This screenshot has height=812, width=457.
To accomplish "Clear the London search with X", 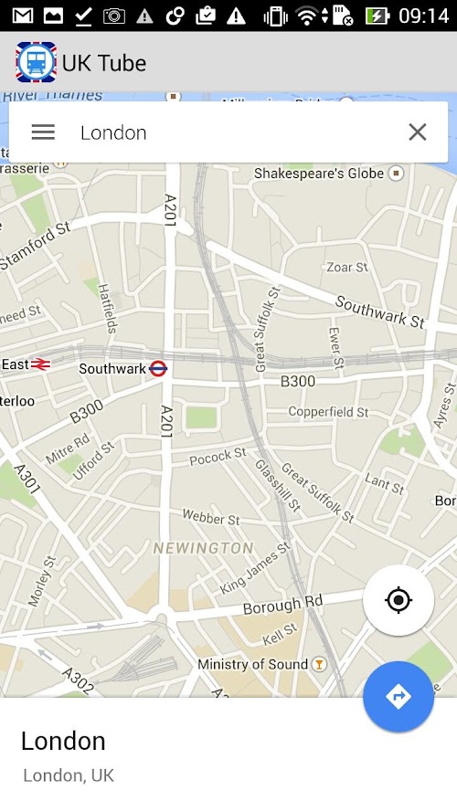I will 417,132.
